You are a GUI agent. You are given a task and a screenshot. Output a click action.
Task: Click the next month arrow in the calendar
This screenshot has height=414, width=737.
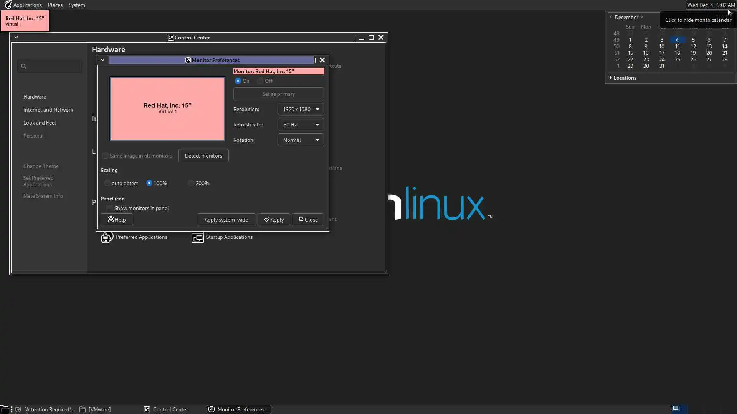(x=642, y=17)
